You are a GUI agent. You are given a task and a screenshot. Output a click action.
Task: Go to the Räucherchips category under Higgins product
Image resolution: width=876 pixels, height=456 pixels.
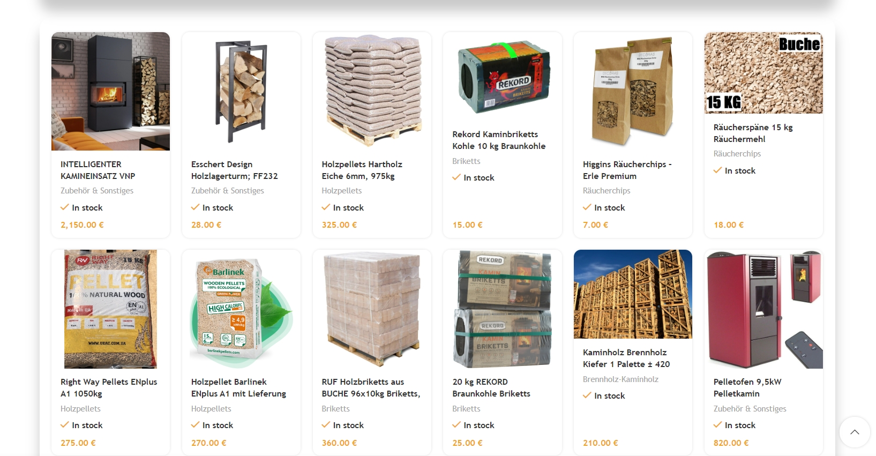[x=607, y=190]
